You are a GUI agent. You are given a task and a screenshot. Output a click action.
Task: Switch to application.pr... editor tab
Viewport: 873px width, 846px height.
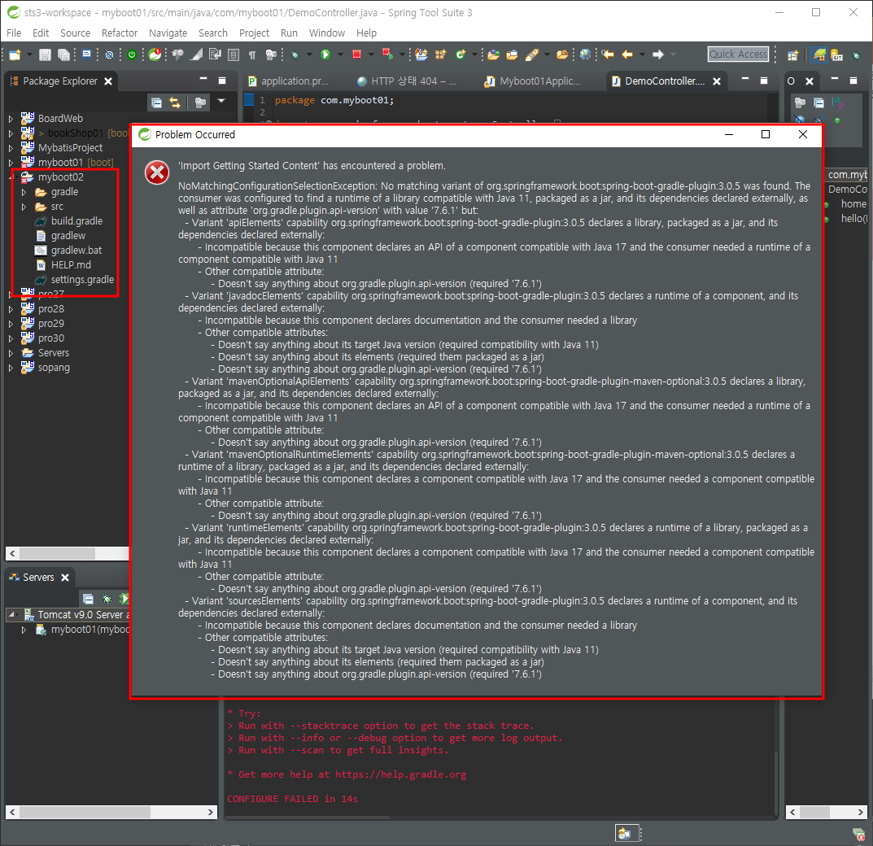288,81
